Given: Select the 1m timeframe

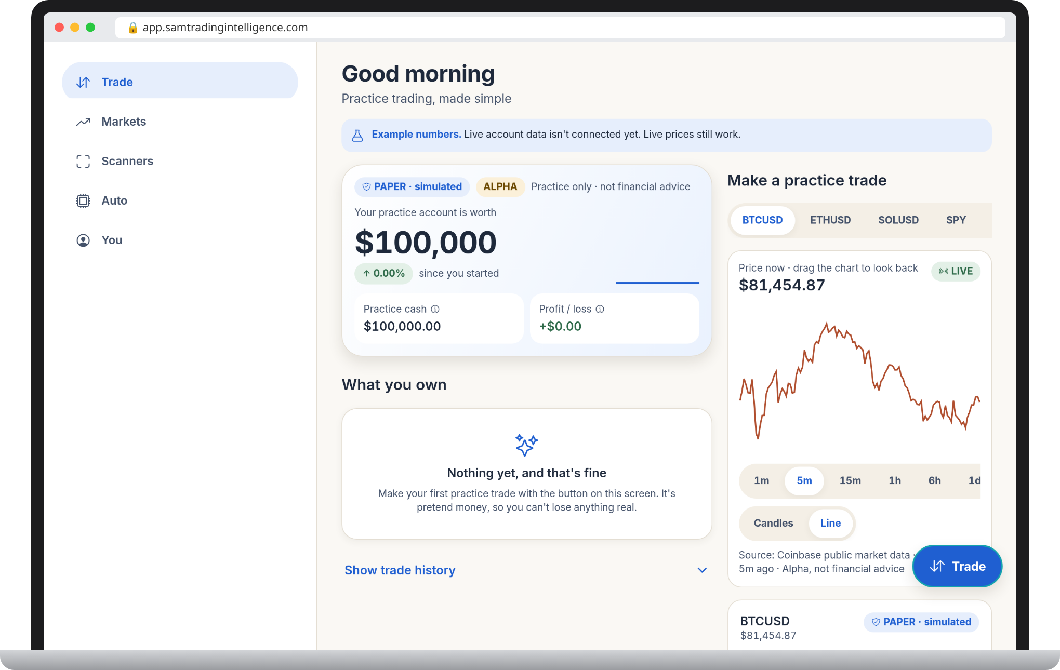Looking at the screenshot, I should coord(761,480).
